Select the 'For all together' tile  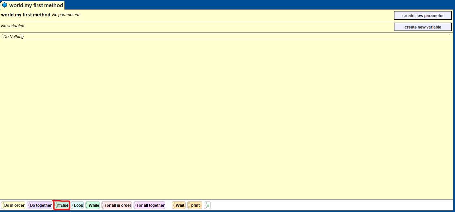pyautogui.click(x=150, y=205)
